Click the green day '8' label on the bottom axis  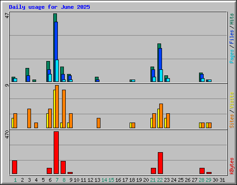(x=64, y=180)
